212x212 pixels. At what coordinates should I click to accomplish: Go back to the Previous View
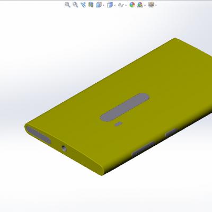[83, 5]
